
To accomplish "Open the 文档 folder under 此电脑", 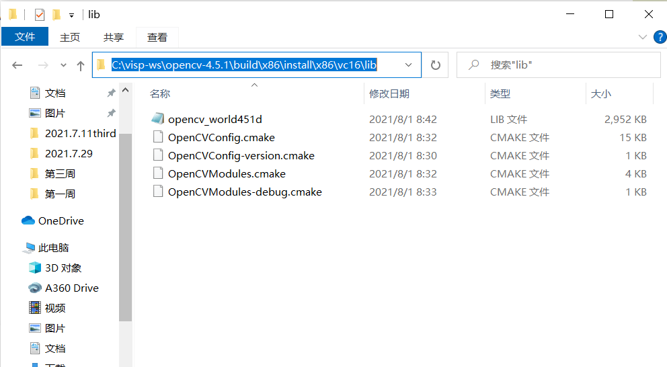I will pyautogui.click(x=55, y=348).
